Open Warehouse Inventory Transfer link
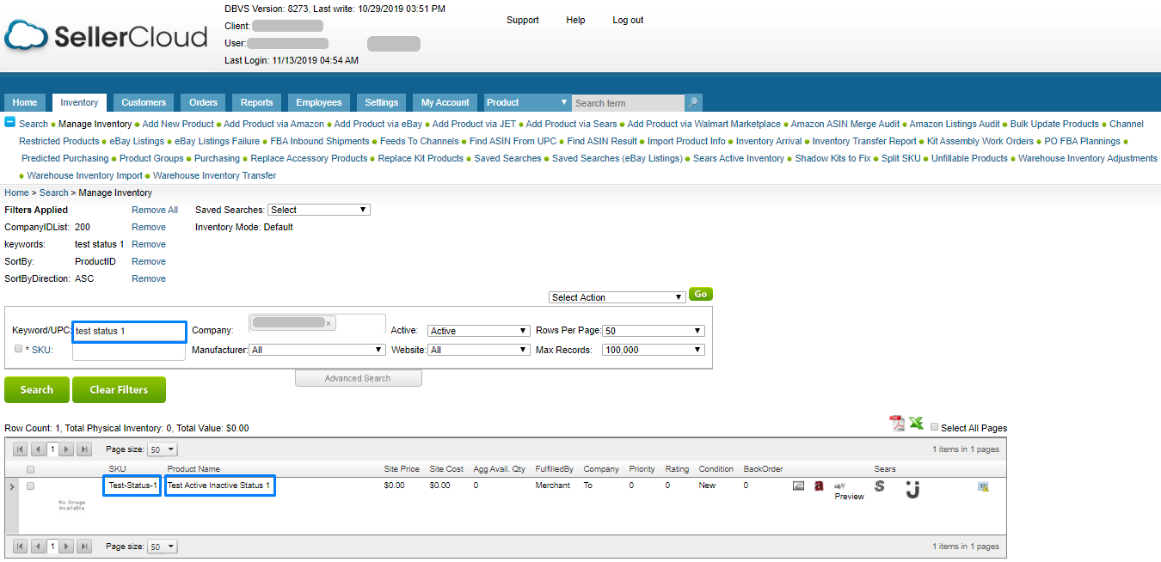 215,175
